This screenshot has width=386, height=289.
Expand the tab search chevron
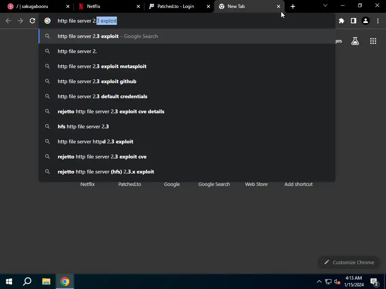(x=325, y=5)
